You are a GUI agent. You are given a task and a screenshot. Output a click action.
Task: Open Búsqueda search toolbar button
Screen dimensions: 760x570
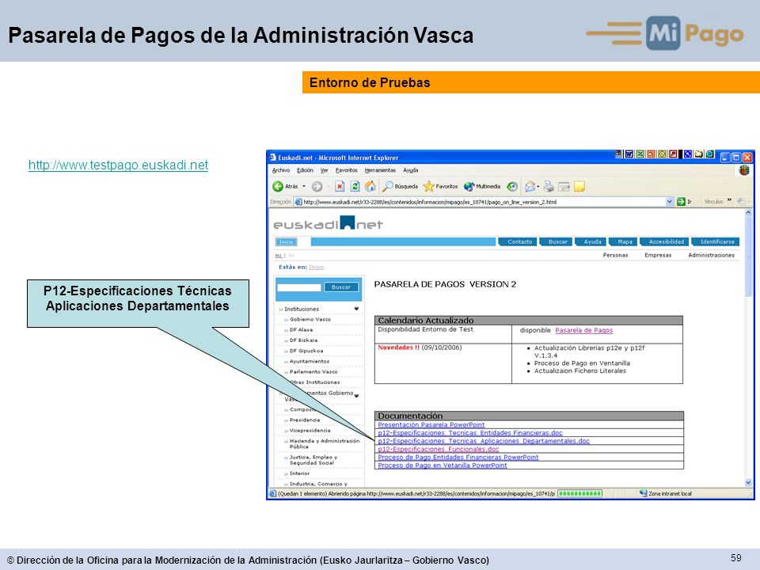coord(400,187)
